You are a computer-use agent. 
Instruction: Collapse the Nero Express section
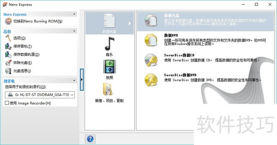click(74, 14)
